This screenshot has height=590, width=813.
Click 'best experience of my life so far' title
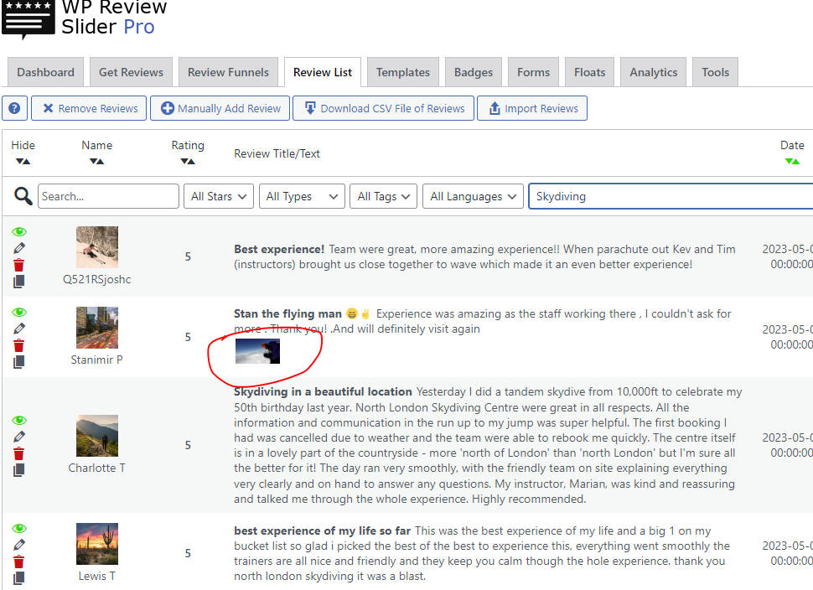point(322,530)
